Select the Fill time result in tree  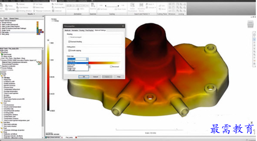(x=7, y=78)
